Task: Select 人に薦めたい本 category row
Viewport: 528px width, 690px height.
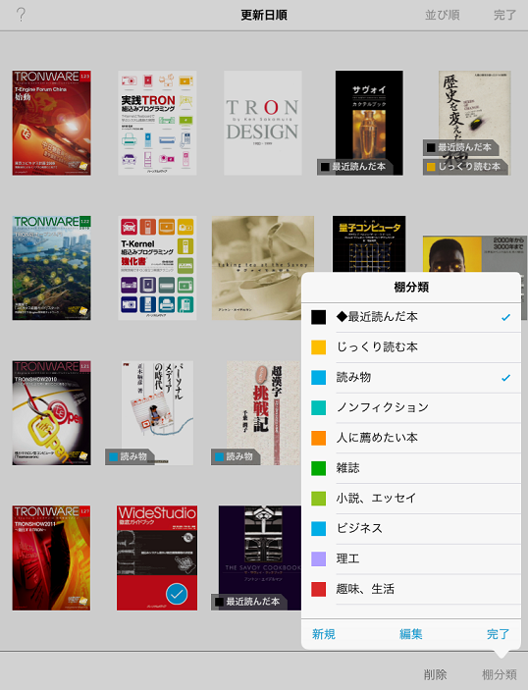Action: [x=411, y=438]
